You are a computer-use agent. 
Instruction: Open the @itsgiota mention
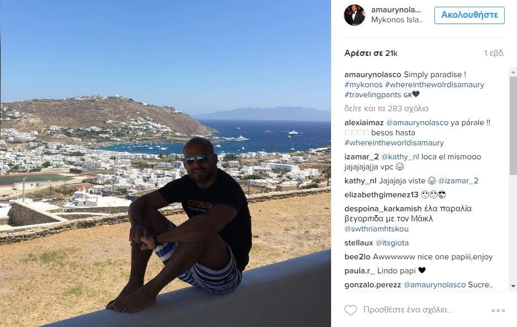(392, 243)
